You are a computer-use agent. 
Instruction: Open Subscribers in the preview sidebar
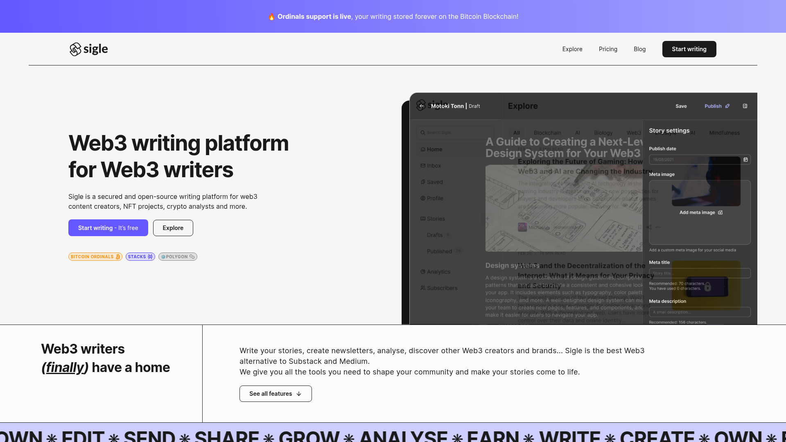tap(439, 288)
